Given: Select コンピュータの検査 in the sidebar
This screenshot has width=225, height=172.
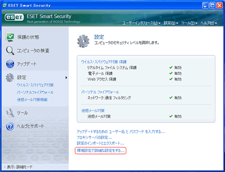Looking at the screenshot, I should pos(33,51).
